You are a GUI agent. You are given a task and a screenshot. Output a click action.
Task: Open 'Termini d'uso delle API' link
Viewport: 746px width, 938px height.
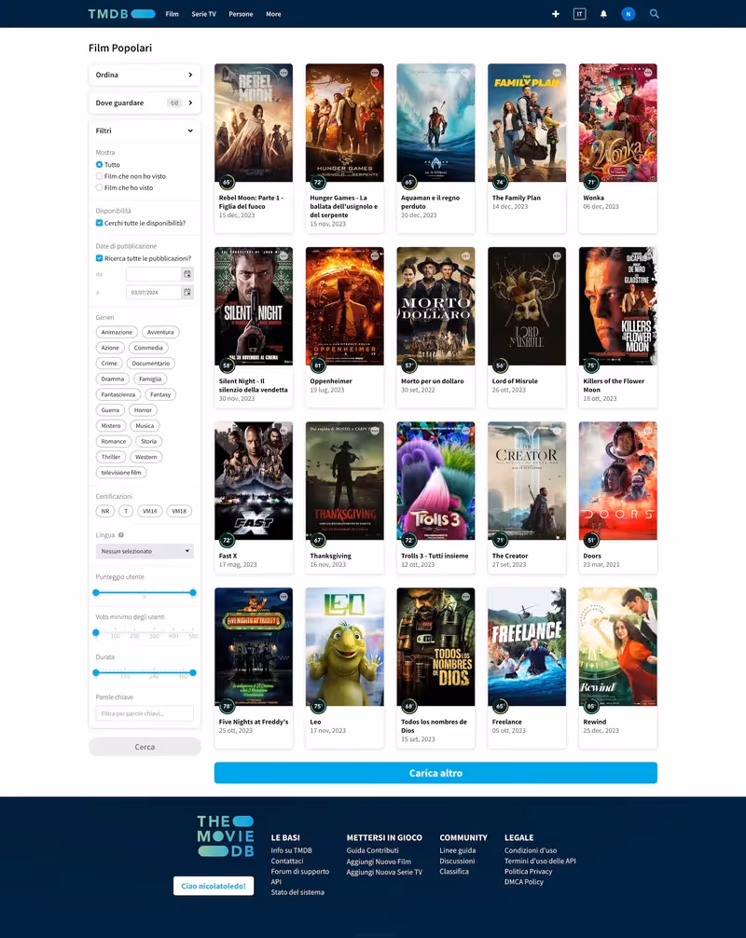click(540, 861)
